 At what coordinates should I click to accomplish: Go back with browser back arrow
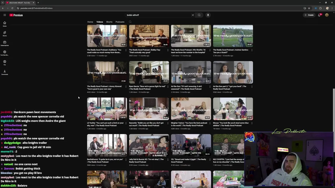[3, 8]
